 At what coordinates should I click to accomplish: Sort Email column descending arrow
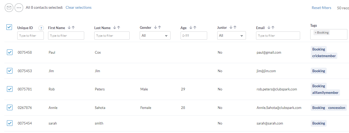[269, 27]
